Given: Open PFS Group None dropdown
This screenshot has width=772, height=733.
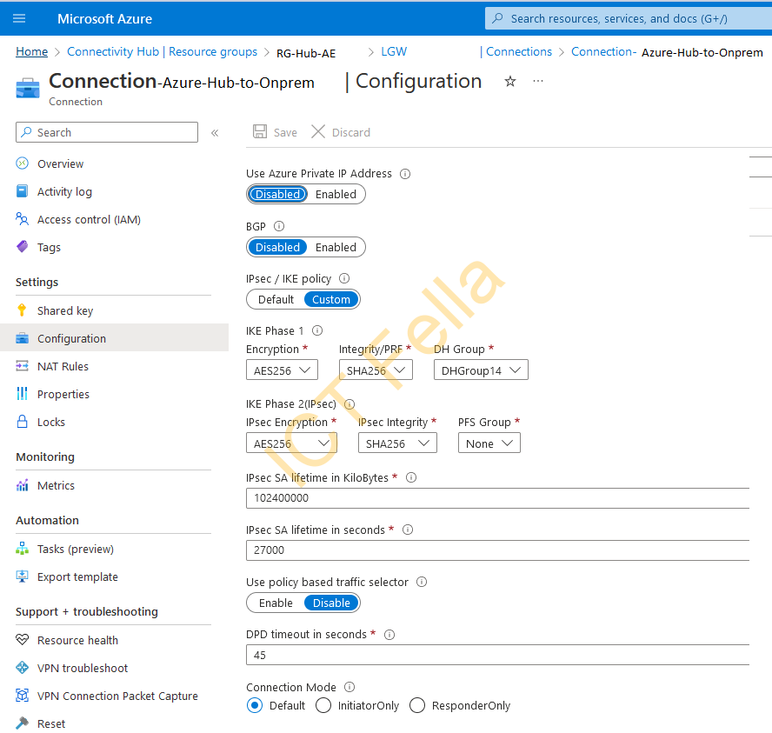Looking at the screenshot, I should (489, 443).
